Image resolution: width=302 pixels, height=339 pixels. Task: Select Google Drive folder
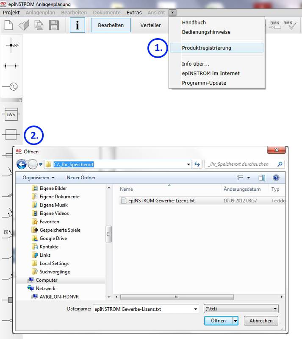[53, 239]
